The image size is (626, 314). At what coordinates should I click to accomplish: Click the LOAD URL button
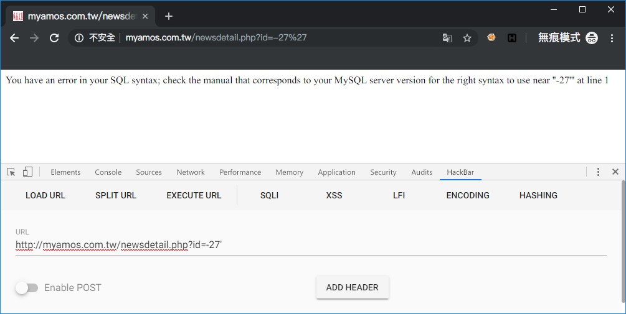click(45, 195)
